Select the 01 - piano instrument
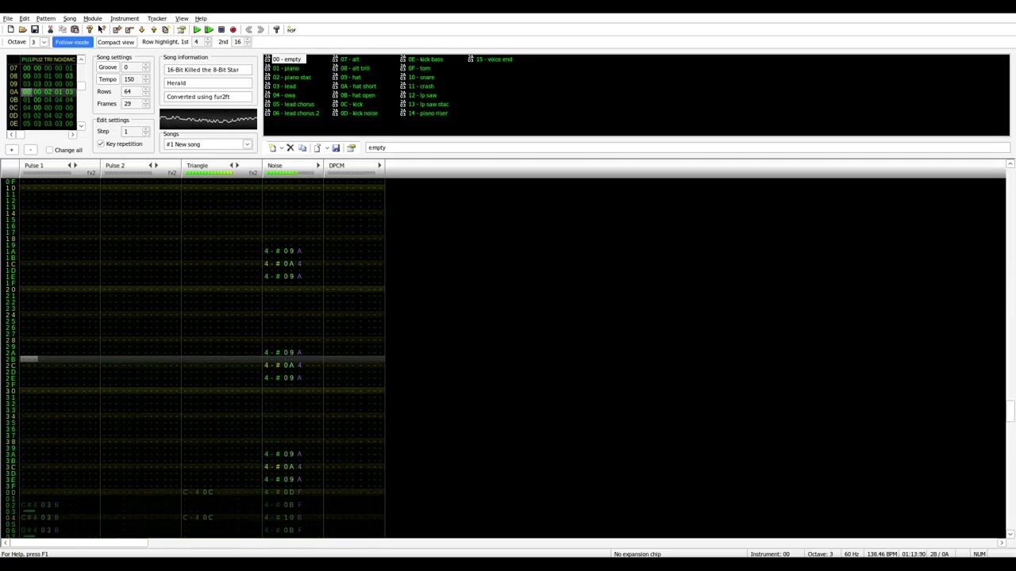 click(287, 68)
